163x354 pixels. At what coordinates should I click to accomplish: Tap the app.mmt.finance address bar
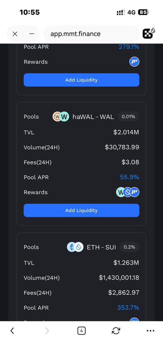click(x=91, y=34)
